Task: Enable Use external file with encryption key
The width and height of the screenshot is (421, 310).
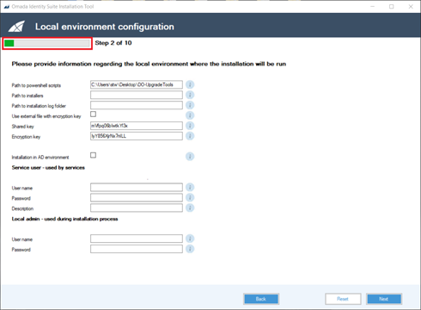Action: point(93,115)
